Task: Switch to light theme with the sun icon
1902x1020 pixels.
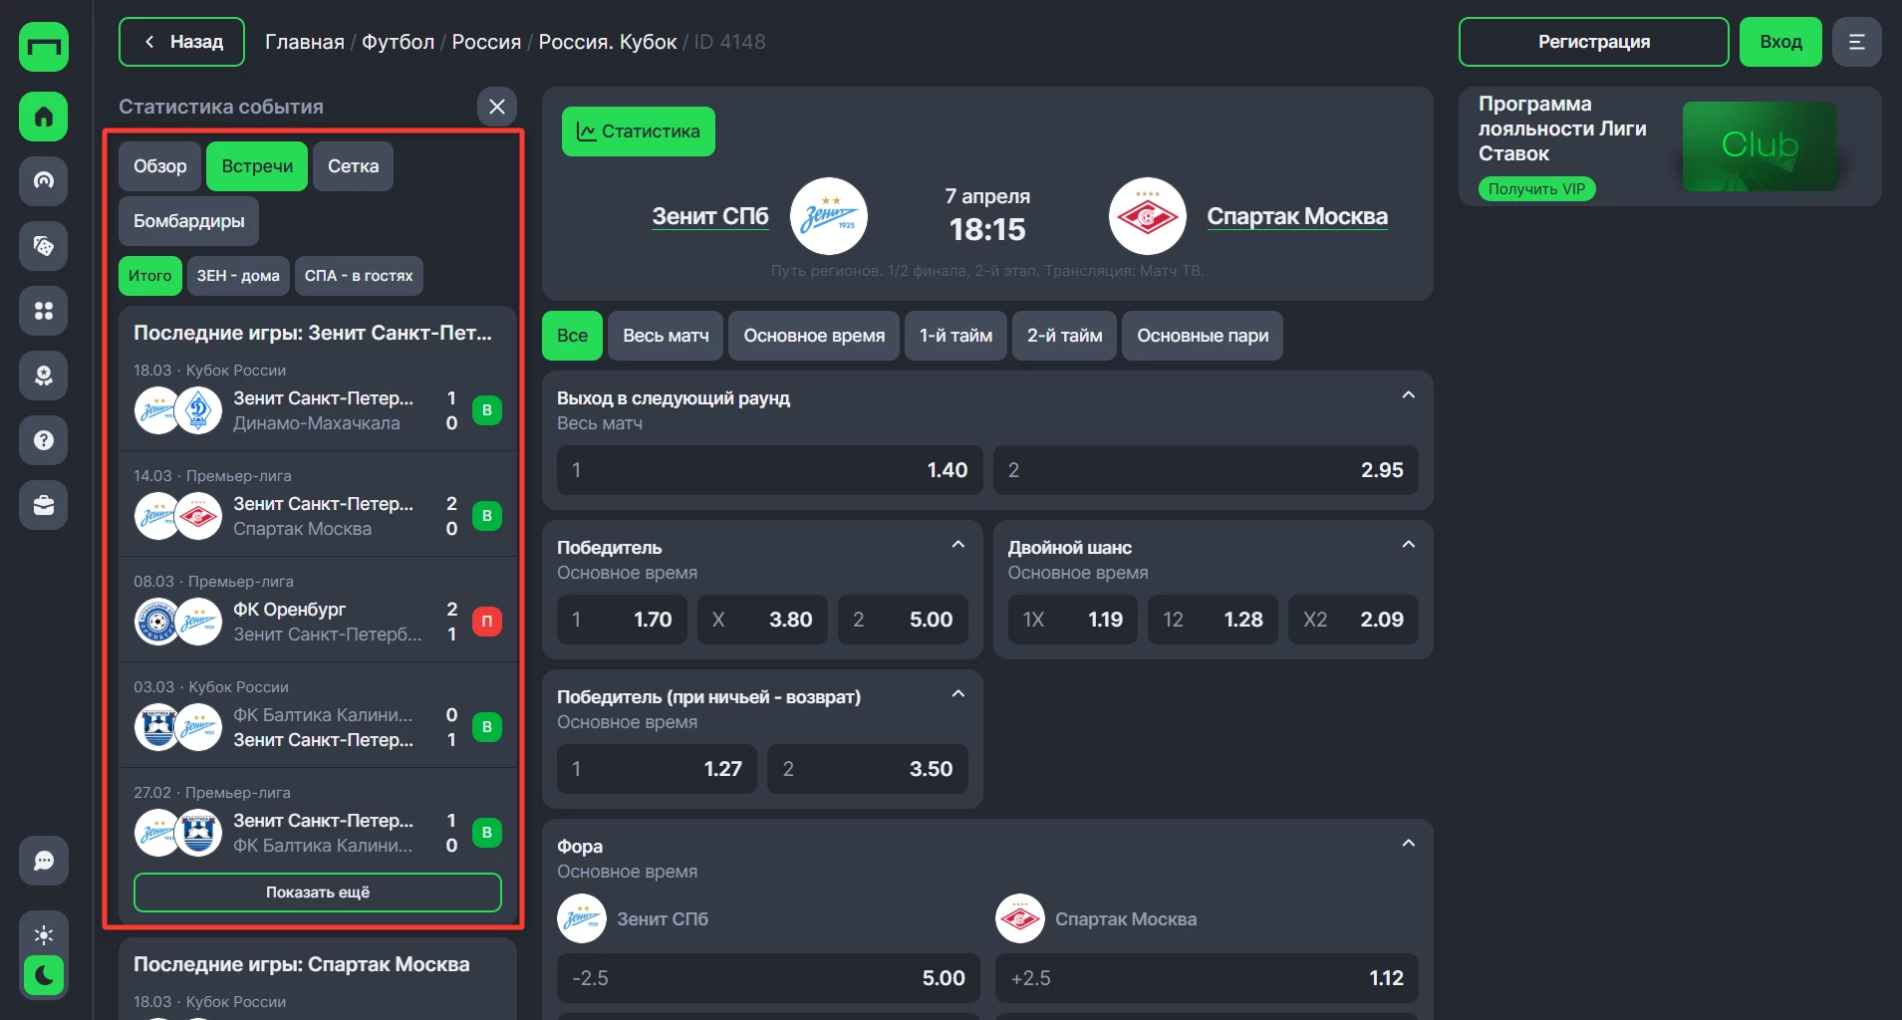Action: coord(44,934)
